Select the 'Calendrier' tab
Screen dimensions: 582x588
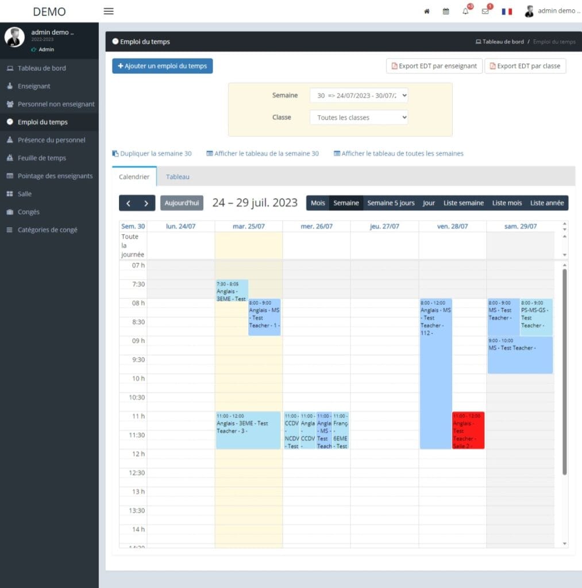pyautogui.click(x=134, y=177)
